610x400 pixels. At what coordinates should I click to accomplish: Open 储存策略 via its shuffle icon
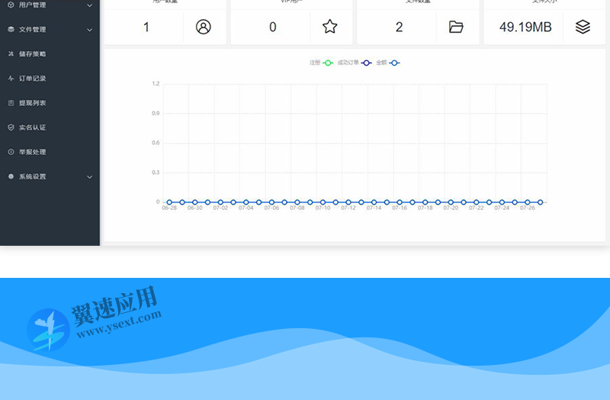pyautogui.click(x=11, y=53)
